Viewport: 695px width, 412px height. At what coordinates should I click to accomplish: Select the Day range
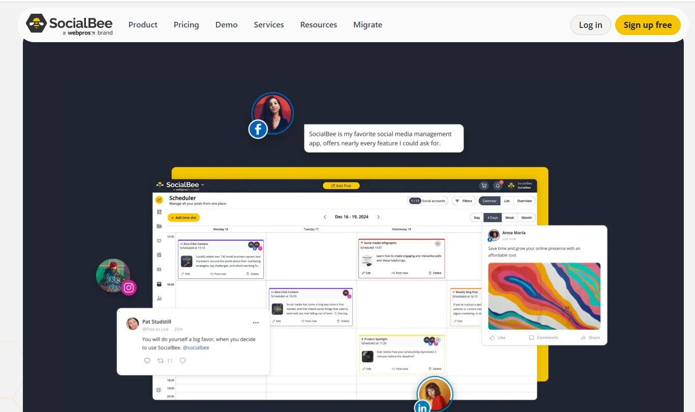coord(477,217)
